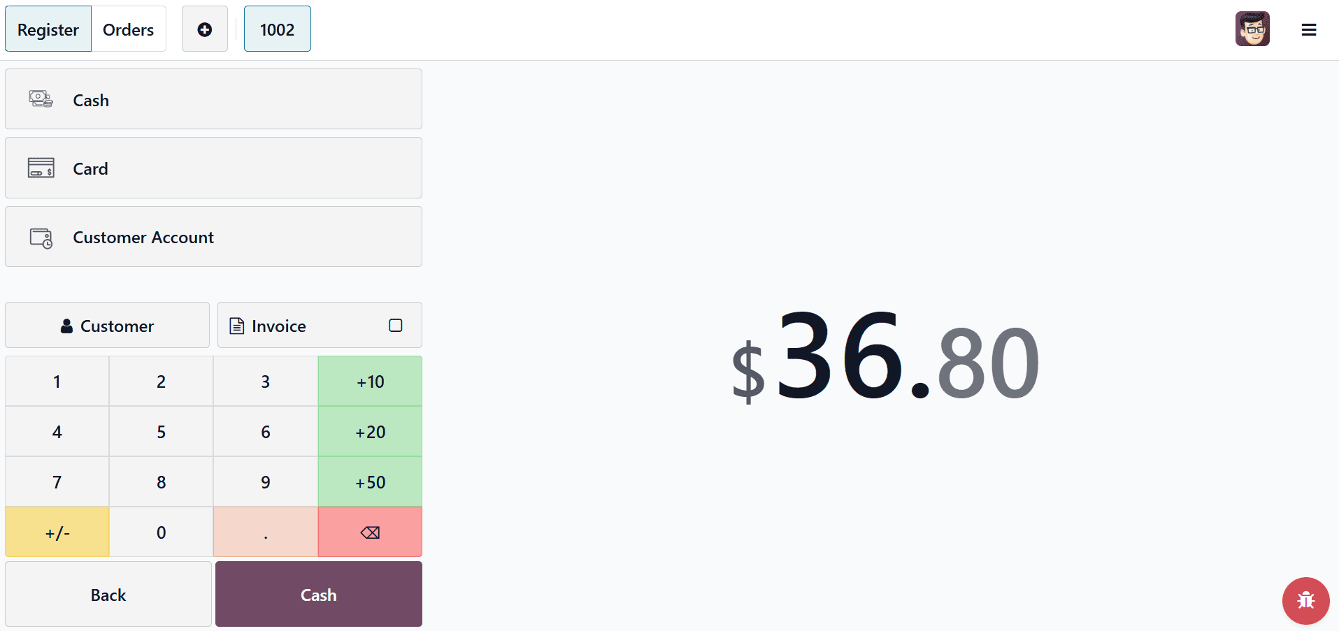The image size is (1339, 631).
Task: Open the hamburger menu
Action: click(1309, 29)
